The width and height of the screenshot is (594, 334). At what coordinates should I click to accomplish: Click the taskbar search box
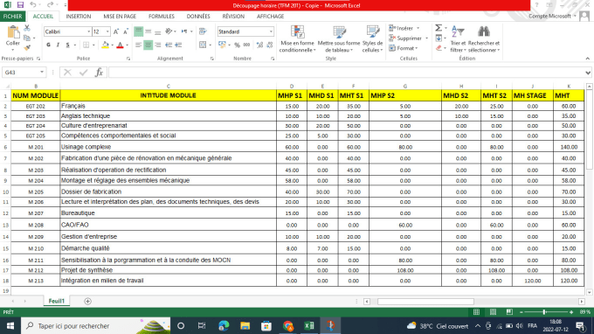pos(95,325)
